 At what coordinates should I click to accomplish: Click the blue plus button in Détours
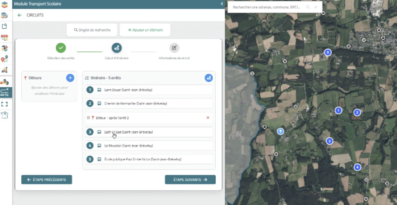tap(70, 78)
